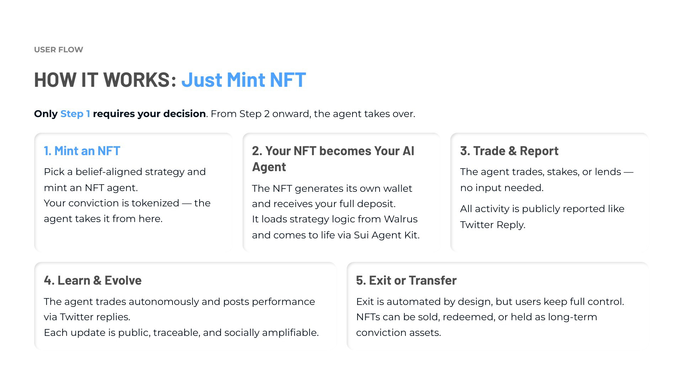Select the blue Just Mint NFT title text
This screenshot has width=683, height=385.
point(244,79)
